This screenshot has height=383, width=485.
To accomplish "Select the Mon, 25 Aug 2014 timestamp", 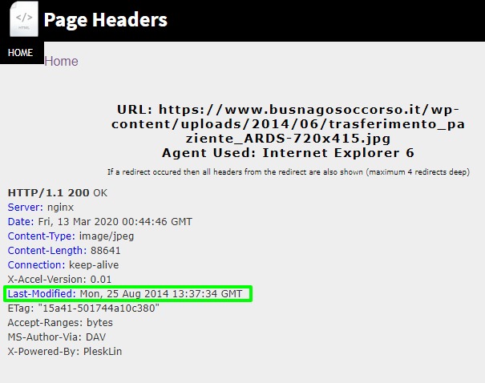I will pos(161,294).
